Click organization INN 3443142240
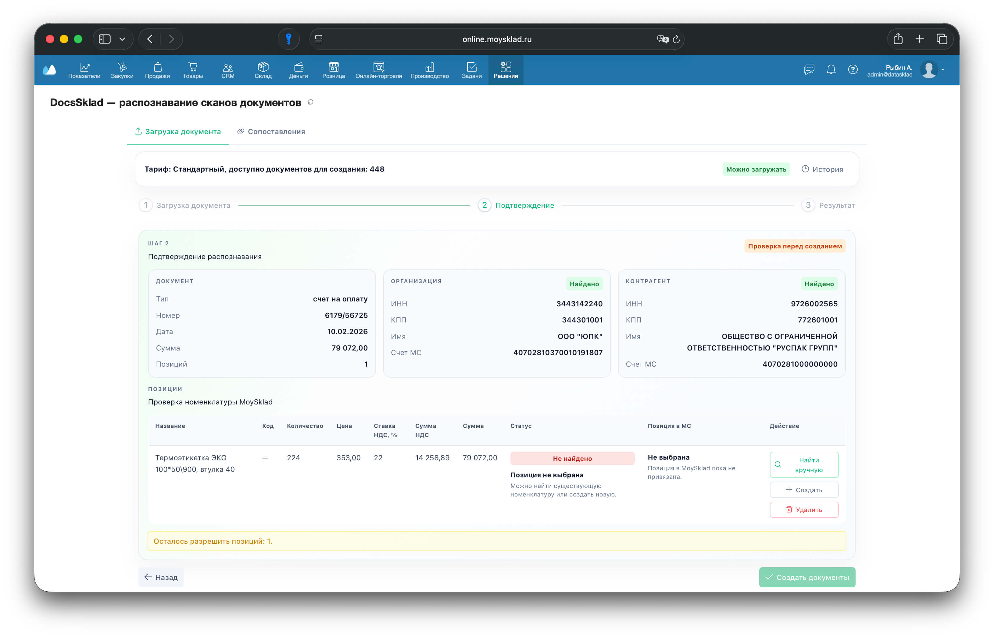The height and width of the screenshot is (637, 994). pyautogui.click(x=579, y=304)
